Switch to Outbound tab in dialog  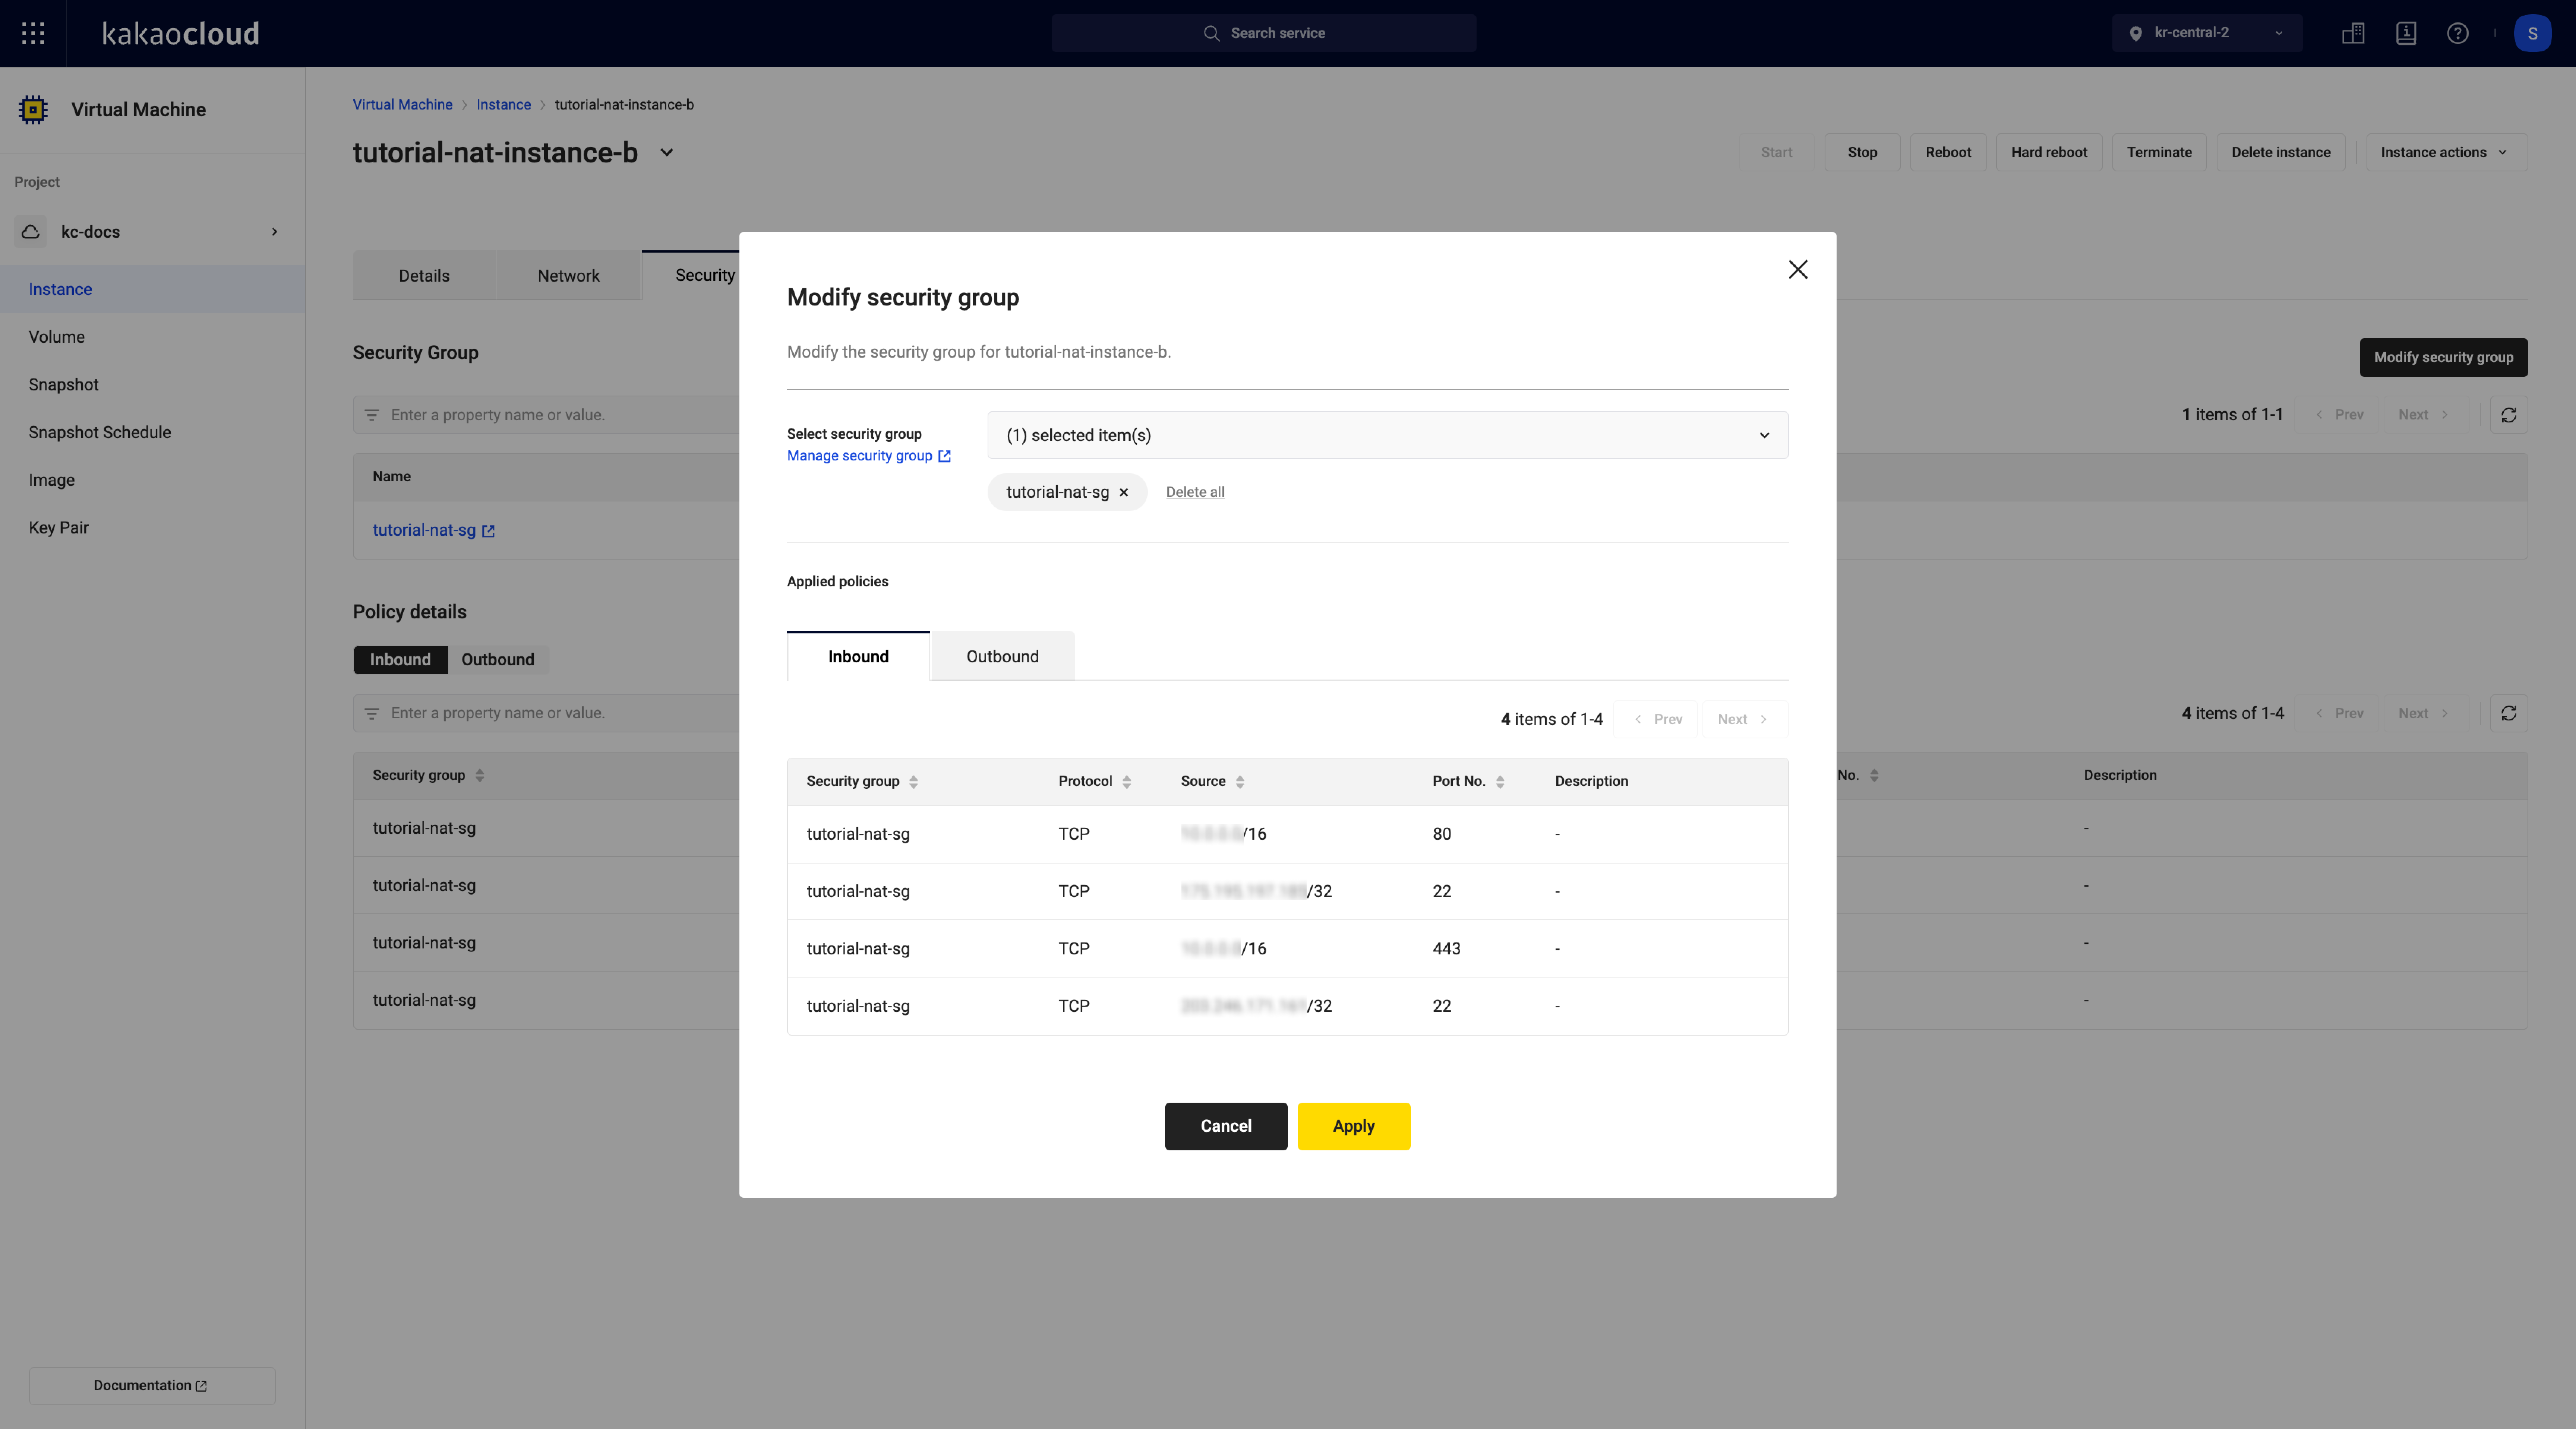pyautogui.click(x=1002, y=656)
